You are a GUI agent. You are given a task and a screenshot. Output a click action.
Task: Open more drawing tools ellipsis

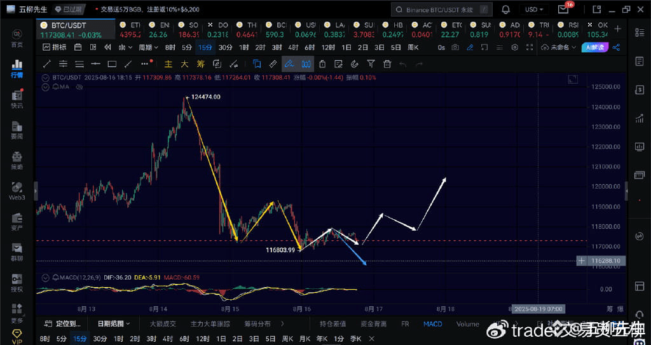coord(145,64)
